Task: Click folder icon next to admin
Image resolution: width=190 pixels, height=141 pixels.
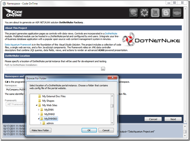Action: click(x=44, y=123)
